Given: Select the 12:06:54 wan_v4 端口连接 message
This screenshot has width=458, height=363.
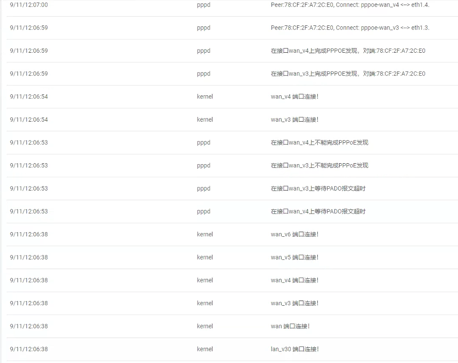Looking at the screenshot, I should (x=295, y=97).
